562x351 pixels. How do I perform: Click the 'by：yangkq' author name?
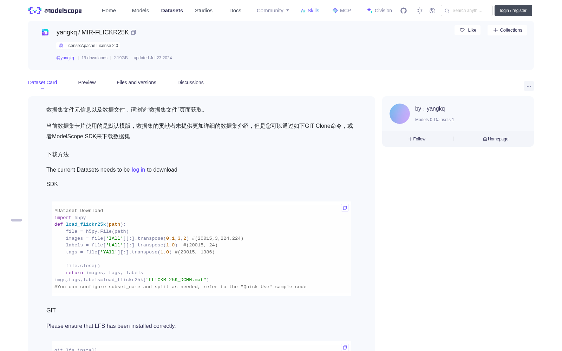coord(430,109)
